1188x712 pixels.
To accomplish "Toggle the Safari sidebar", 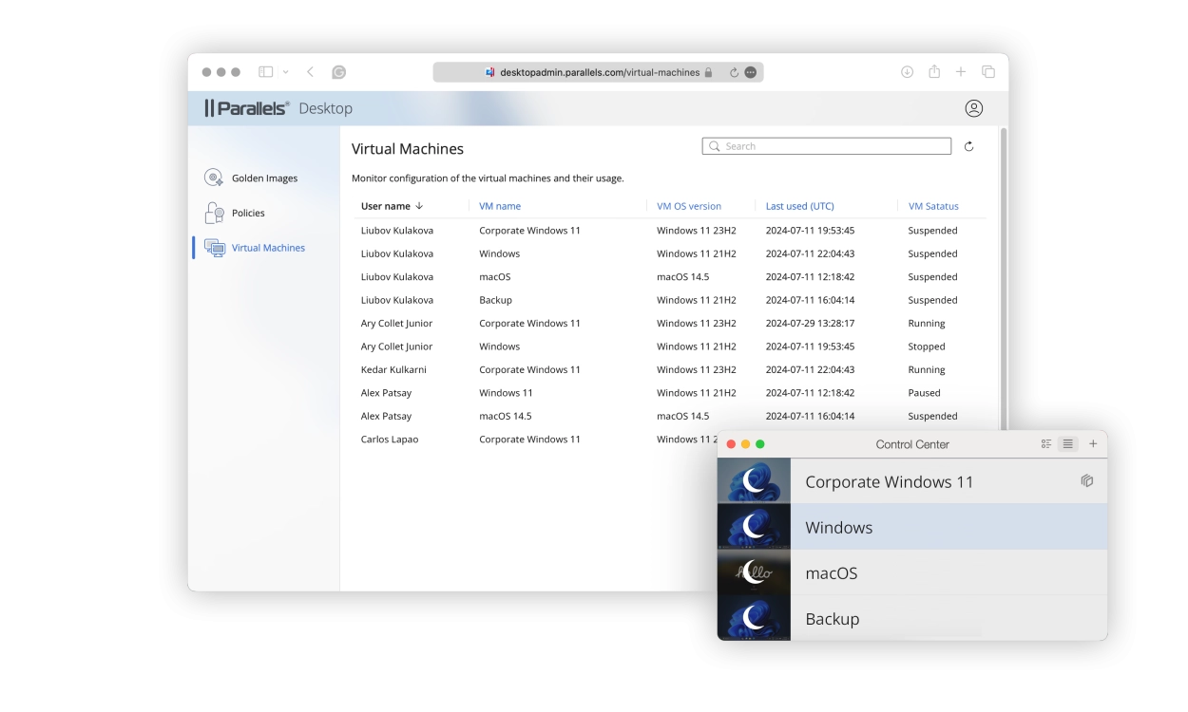I will 266,72.
